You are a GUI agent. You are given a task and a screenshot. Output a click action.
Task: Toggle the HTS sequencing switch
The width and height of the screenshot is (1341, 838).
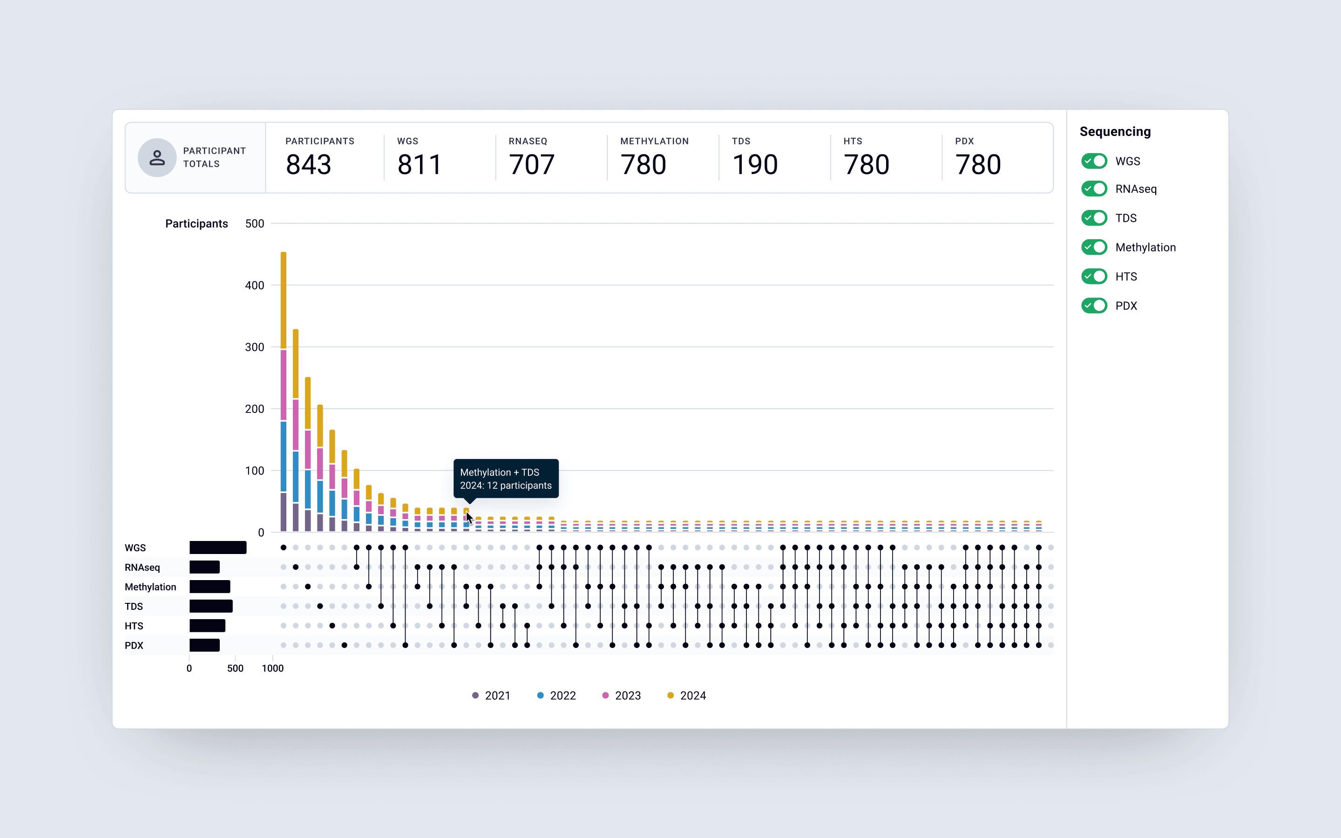tap(1094, 277)
